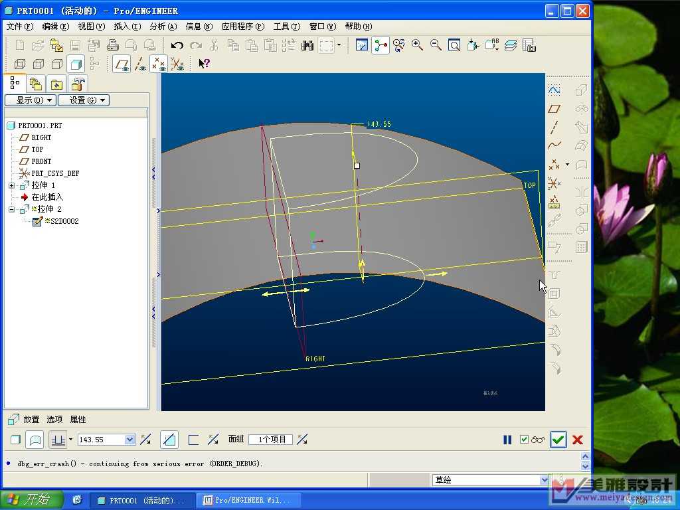Image resolution: width=680 pixels, height=510 pixels.
Task: Open the 显示 dropdown in model tree
Action: click(29, 100)
